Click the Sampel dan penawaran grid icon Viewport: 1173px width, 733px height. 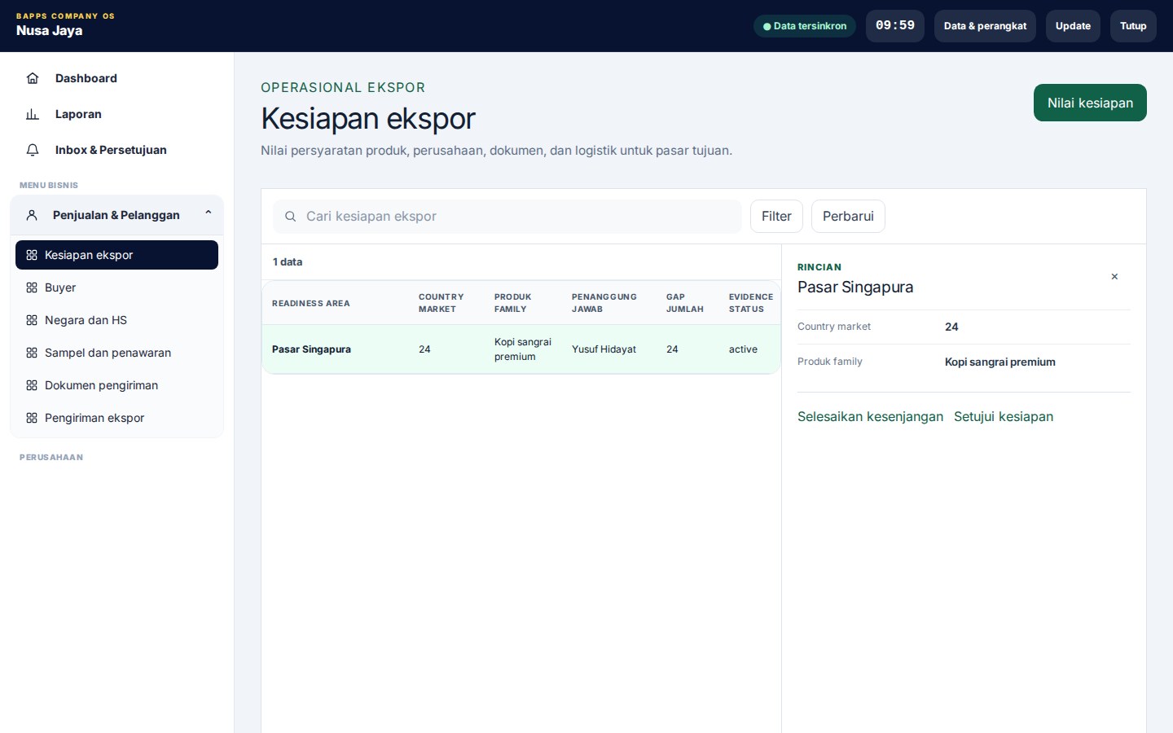tap(32, 353)
